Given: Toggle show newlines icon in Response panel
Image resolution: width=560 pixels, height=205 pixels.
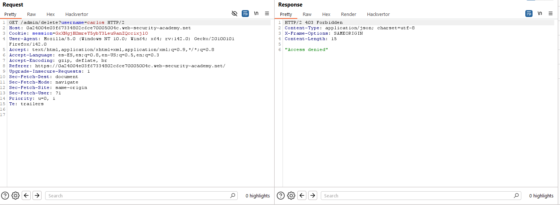Looking at the screenshot, I should pyautogui.click(x=540, y=14).
